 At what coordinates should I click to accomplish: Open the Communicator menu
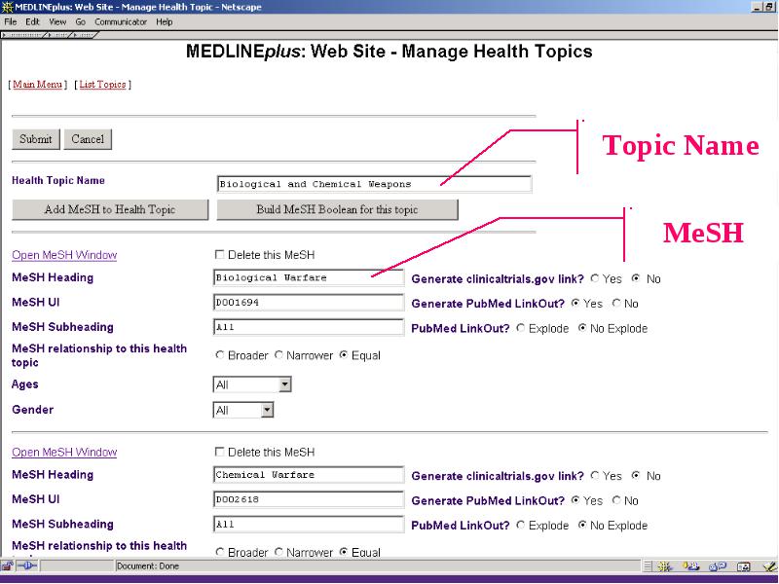121,21
